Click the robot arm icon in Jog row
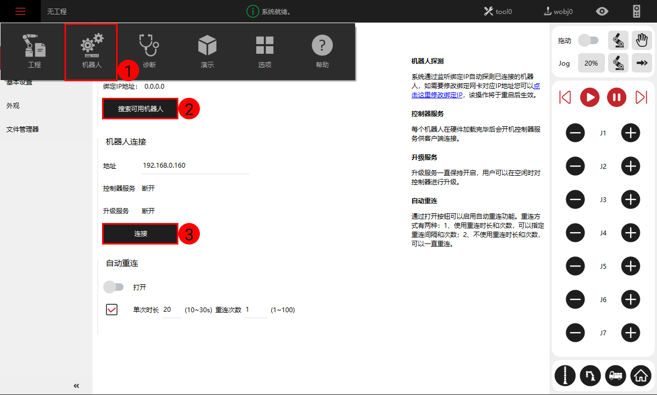Viewport: 657px width, 395px height. [x=618, y=63]
